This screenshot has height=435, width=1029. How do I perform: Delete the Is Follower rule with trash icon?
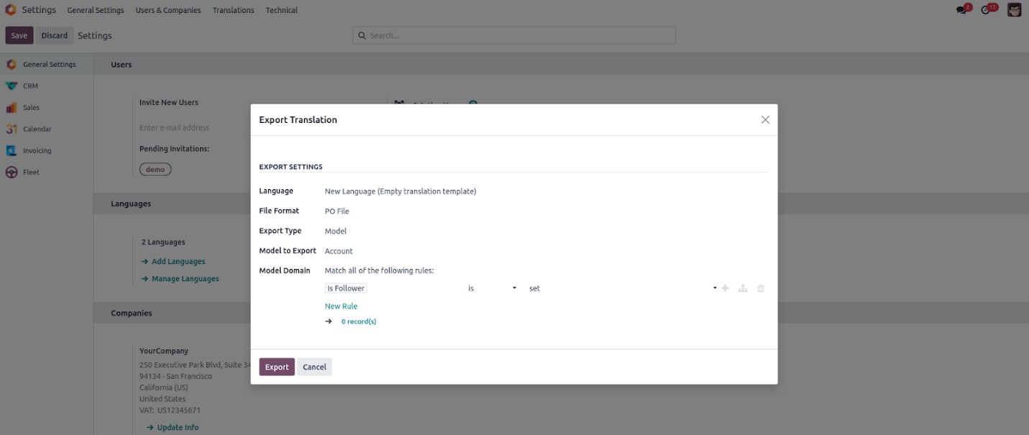[761, 288]
